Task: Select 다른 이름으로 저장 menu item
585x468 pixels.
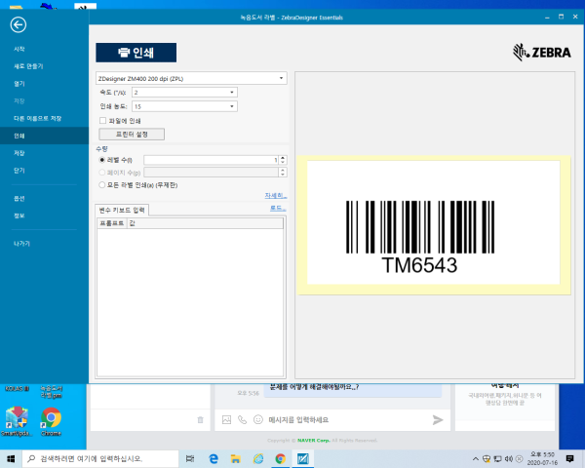Action: tap(37, 118)
